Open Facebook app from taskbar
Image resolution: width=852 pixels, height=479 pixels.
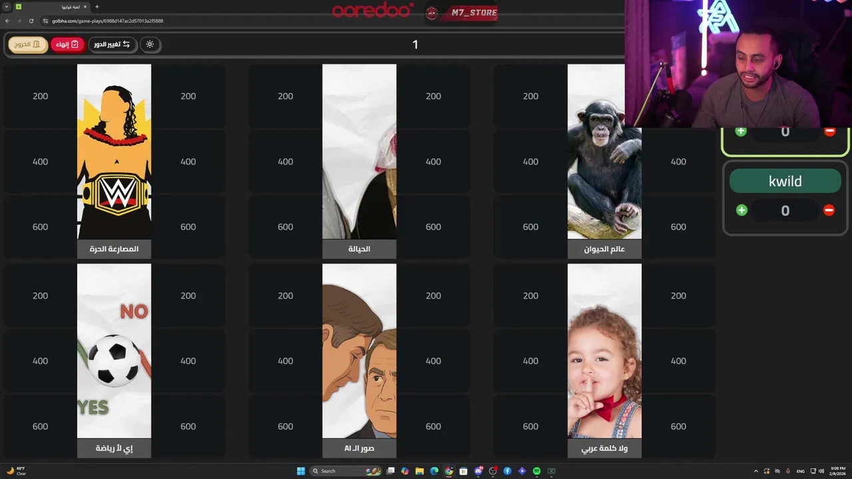507,471
